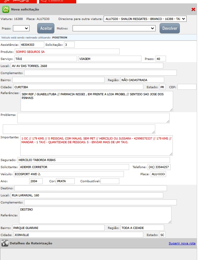Click the Cor field PRATA
Viewport: 210px width, 260px height.
[65, 181]
